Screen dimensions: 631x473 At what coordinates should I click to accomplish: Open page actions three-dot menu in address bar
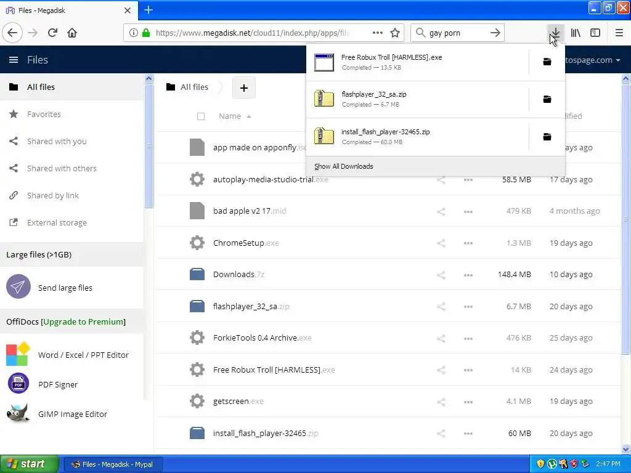pos(378,33)
